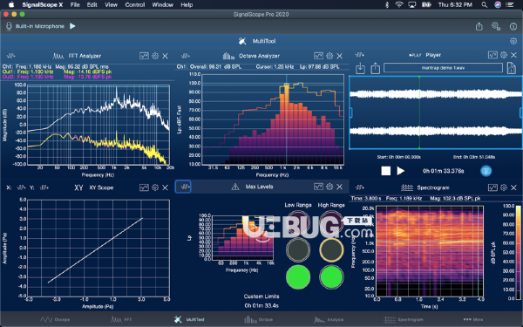Open the blue chat bubble button in the Player
The width and height of the screenshot is (523, 327).
click(x=486, y=171)
